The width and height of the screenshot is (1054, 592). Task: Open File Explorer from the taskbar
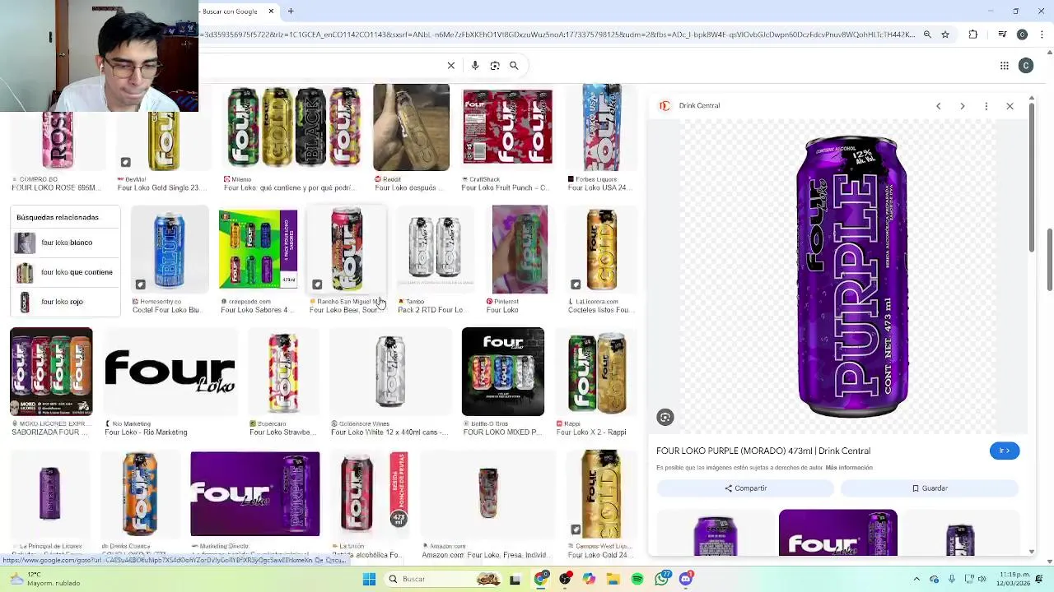coord(613,579)
